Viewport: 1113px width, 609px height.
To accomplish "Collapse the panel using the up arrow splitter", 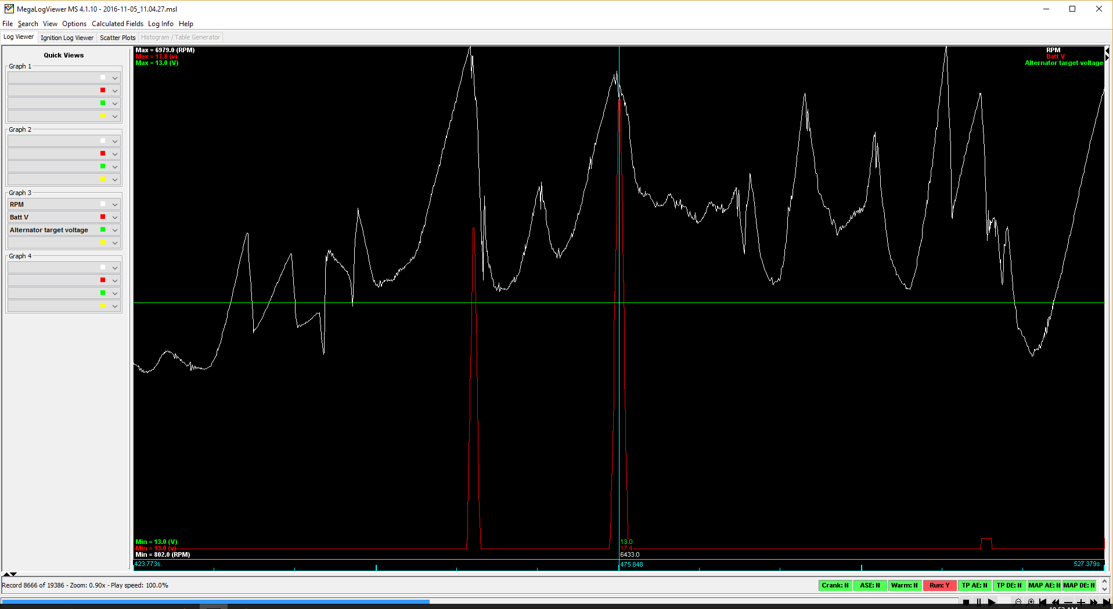I will (6, 574).
